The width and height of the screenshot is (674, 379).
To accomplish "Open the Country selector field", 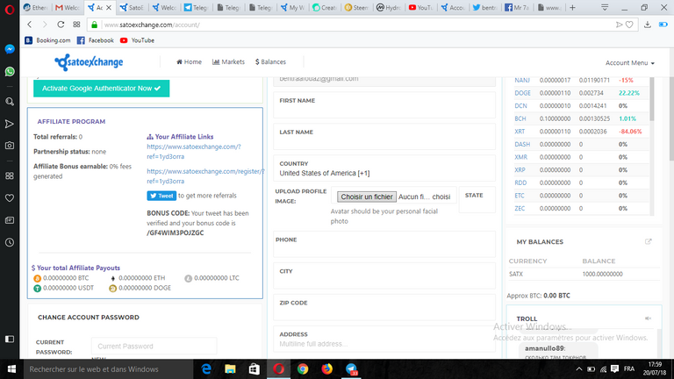I will coord(384,168).
